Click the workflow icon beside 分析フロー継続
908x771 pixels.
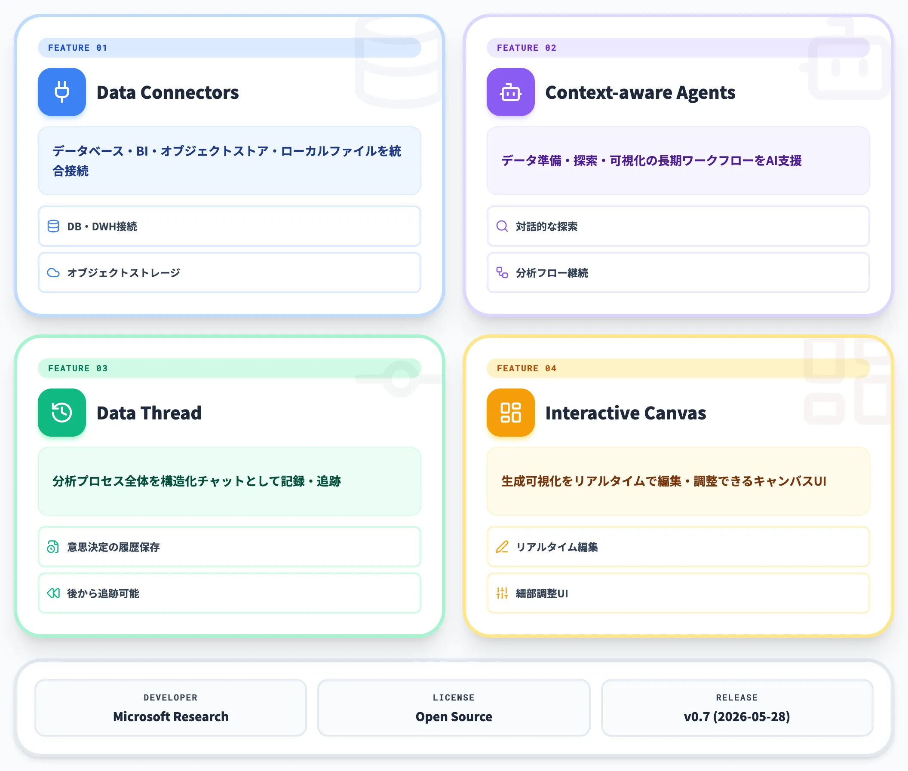pos(502,273)
